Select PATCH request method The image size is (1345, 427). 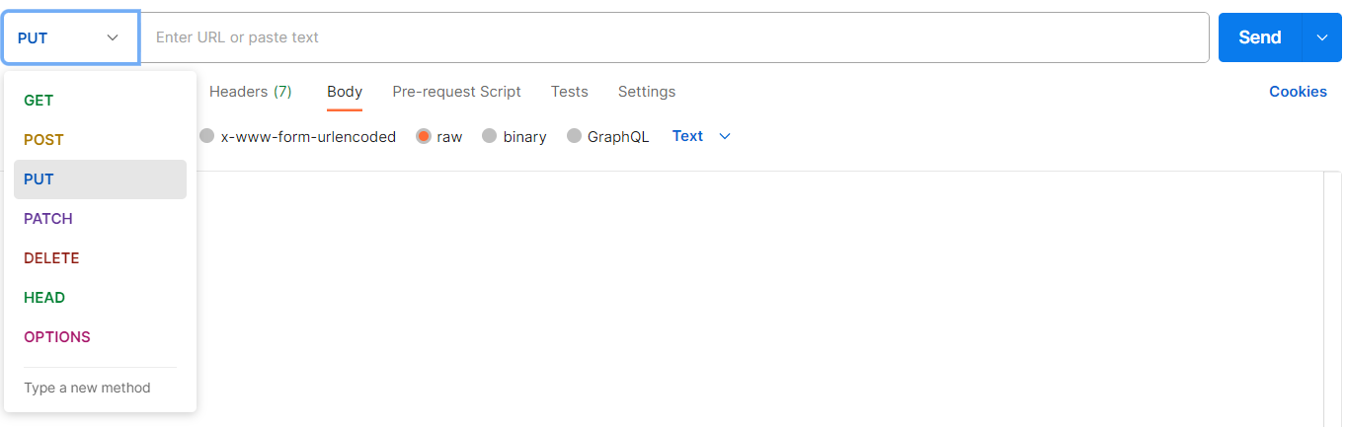click(48, 219)
